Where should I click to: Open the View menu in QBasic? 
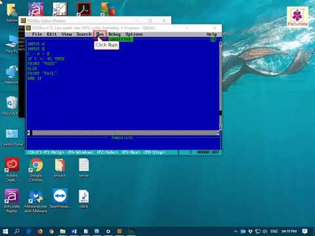pyautogui.click(x=66, y=34)
